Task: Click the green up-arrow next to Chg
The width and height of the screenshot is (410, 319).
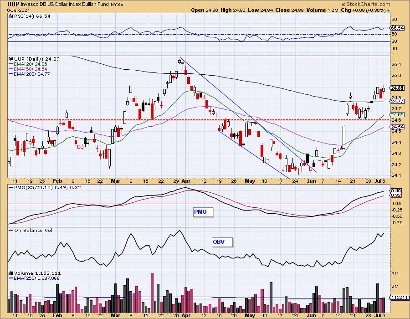Action: pos(388,10)
